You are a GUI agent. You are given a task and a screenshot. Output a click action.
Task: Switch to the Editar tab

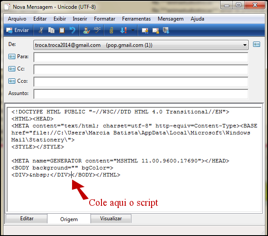26,218
